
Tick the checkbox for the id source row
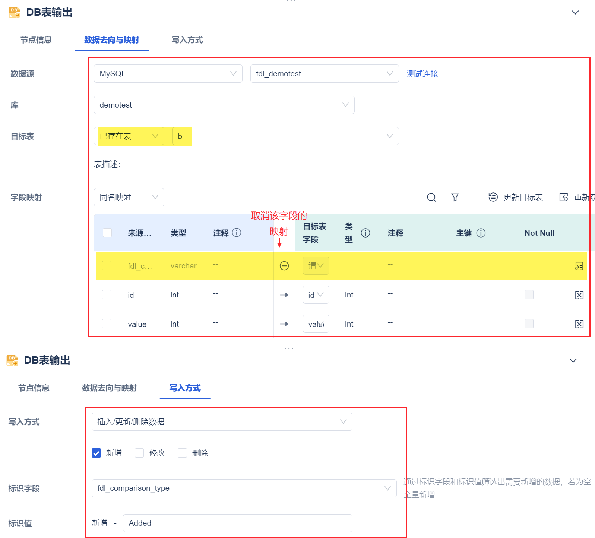click(x=107, y=295)
